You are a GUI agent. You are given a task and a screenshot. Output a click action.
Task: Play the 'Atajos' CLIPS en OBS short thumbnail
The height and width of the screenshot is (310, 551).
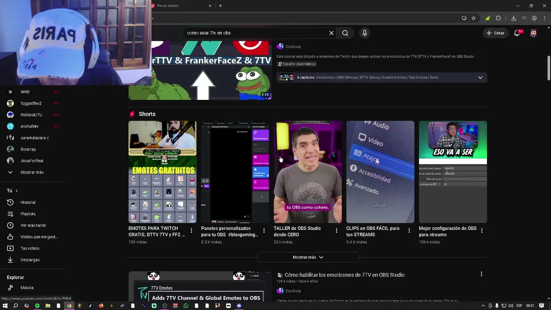380,172
